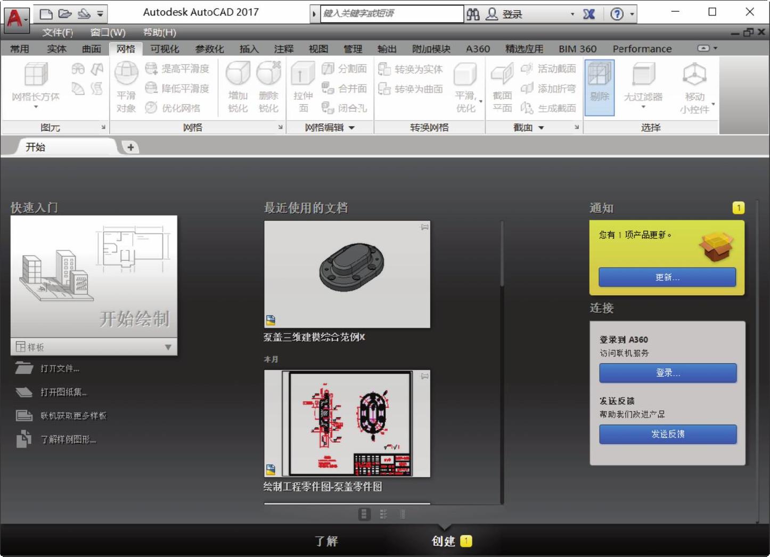Click the 发送反馈 button

coord(668,434)
